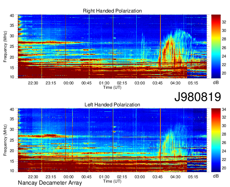Click the 22:30 time tick of Right Handed plot

point(33,83)
